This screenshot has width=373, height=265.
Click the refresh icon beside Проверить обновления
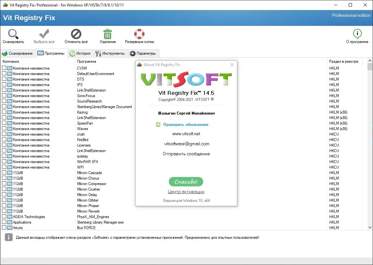tap(158, 125)
